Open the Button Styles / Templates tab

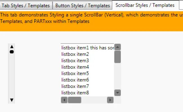point(82,6)
